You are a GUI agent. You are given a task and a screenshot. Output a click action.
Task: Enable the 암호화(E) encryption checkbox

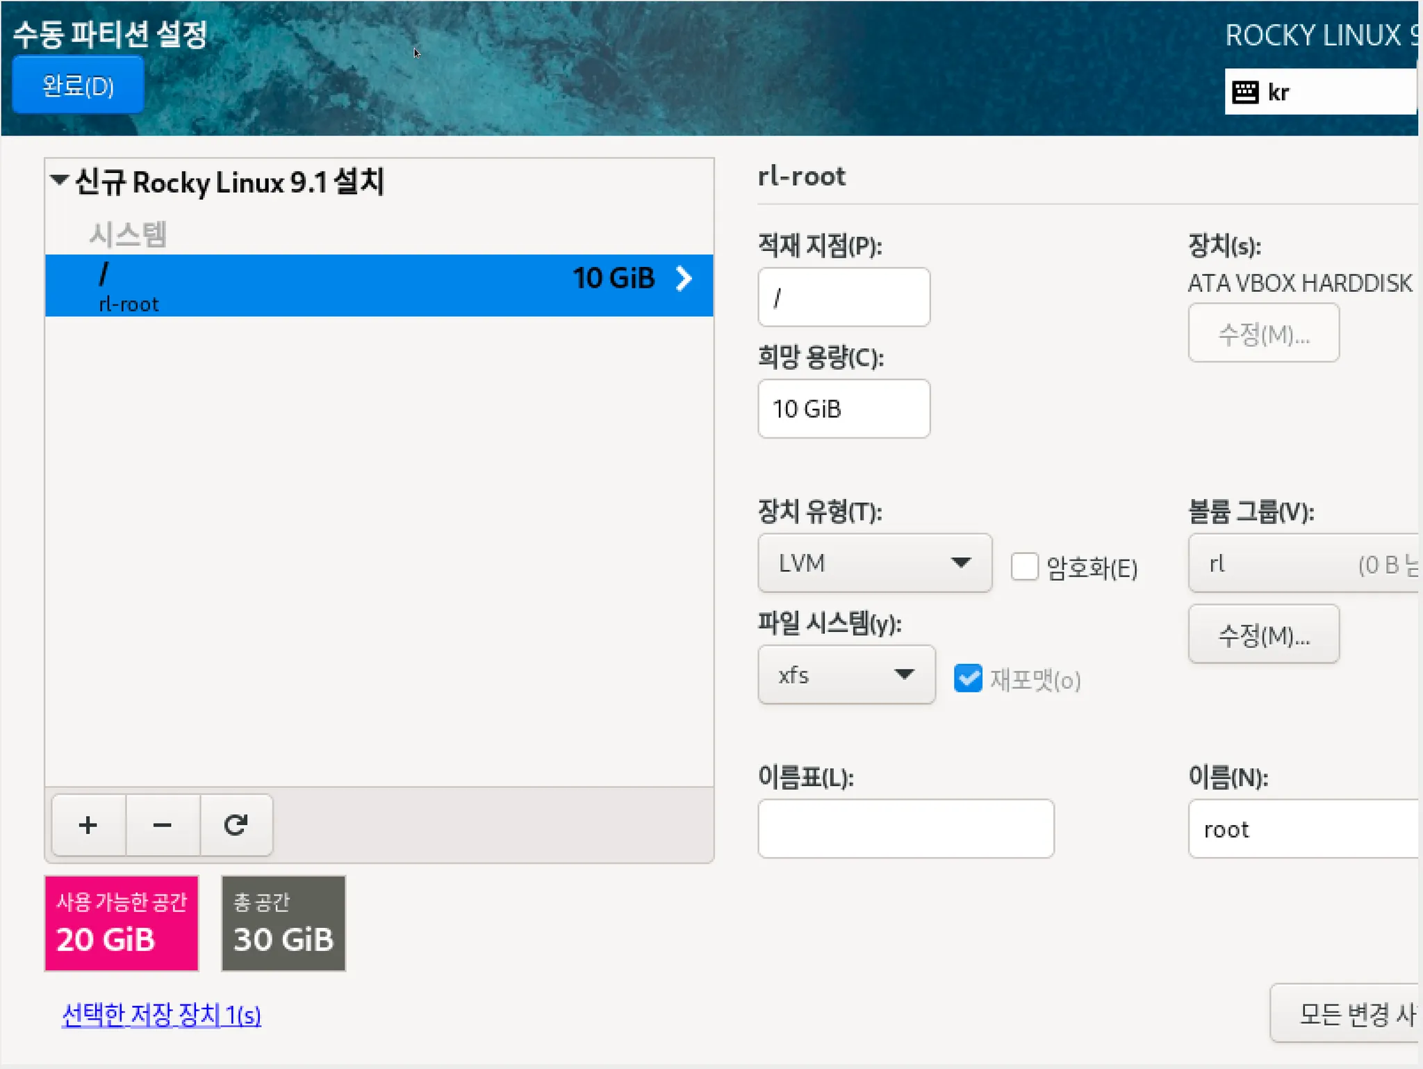click(1024, 566)
